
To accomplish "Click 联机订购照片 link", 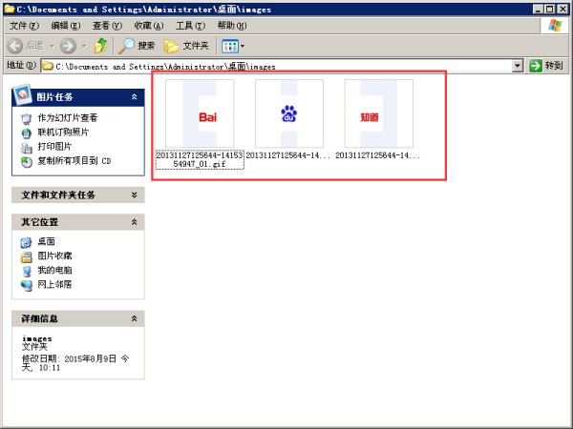I will click(x=63, y=133).
